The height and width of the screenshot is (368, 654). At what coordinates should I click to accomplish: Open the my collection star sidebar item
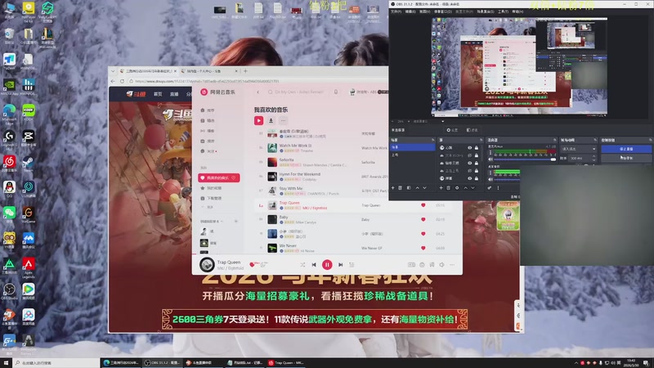pos(212,188)
